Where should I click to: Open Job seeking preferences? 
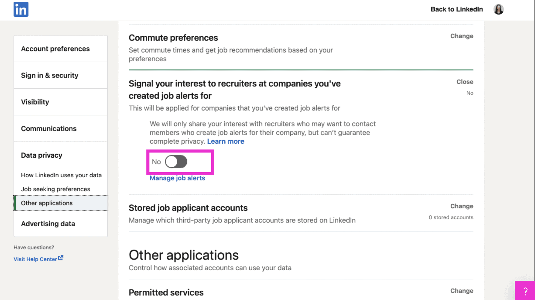(x=55, y=189)
